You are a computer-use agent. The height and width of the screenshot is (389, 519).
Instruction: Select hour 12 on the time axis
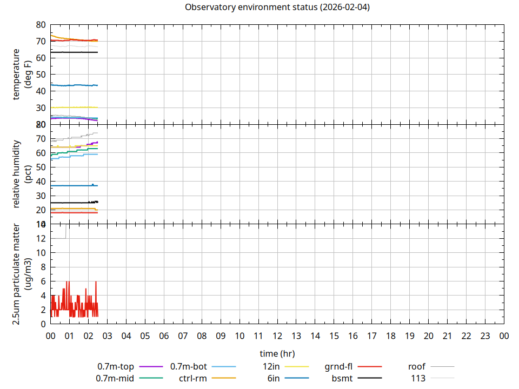tap(277, 336)
